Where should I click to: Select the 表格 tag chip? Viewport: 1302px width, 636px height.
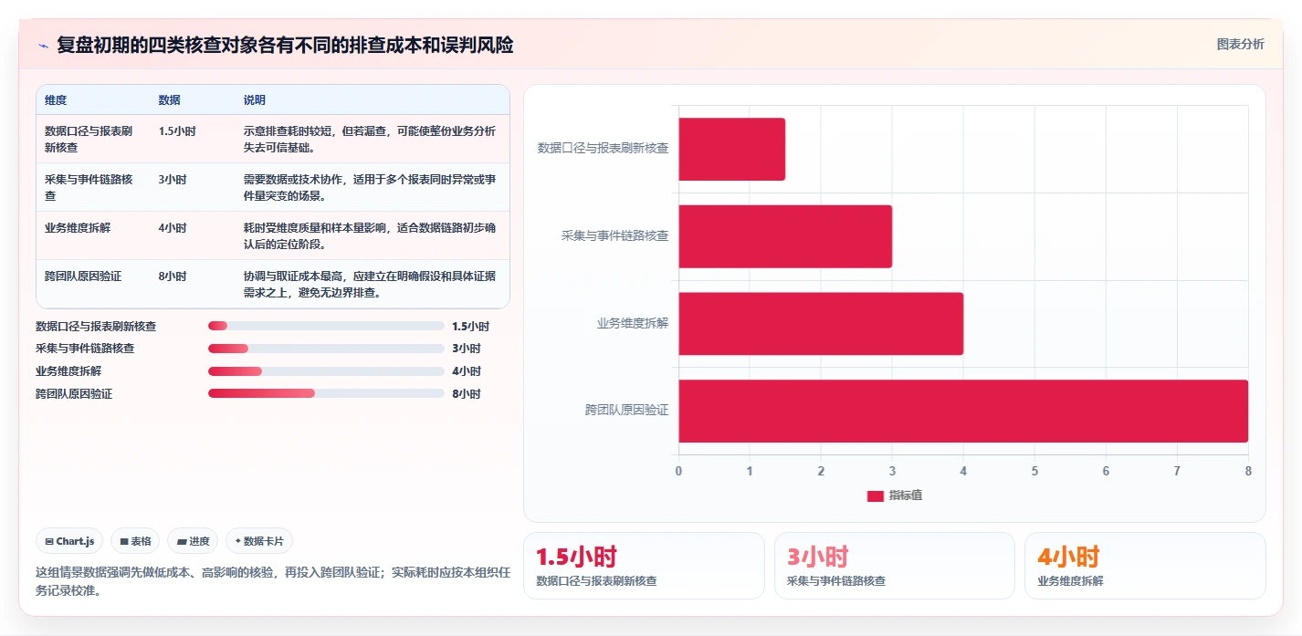click(135, 541)
